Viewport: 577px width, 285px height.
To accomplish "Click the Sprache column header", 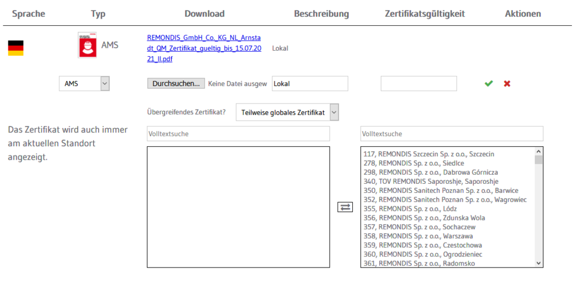I will click(x=29, y=14).
